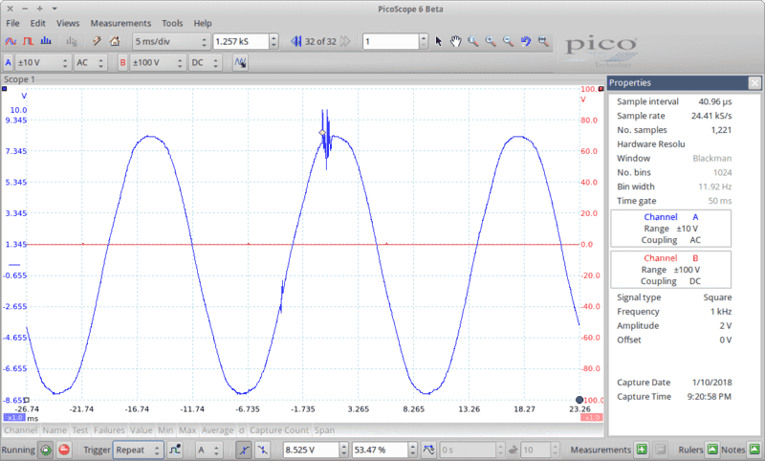Switch to spectrum mode icon
Viewport: 765px width, 461px height.
(44, 42)
